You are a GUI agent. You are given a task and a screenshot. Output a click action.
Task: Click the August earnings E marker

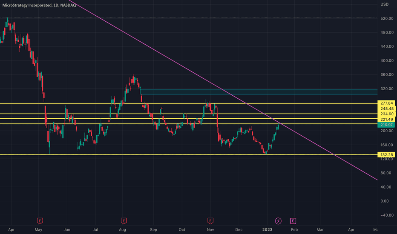124,221
